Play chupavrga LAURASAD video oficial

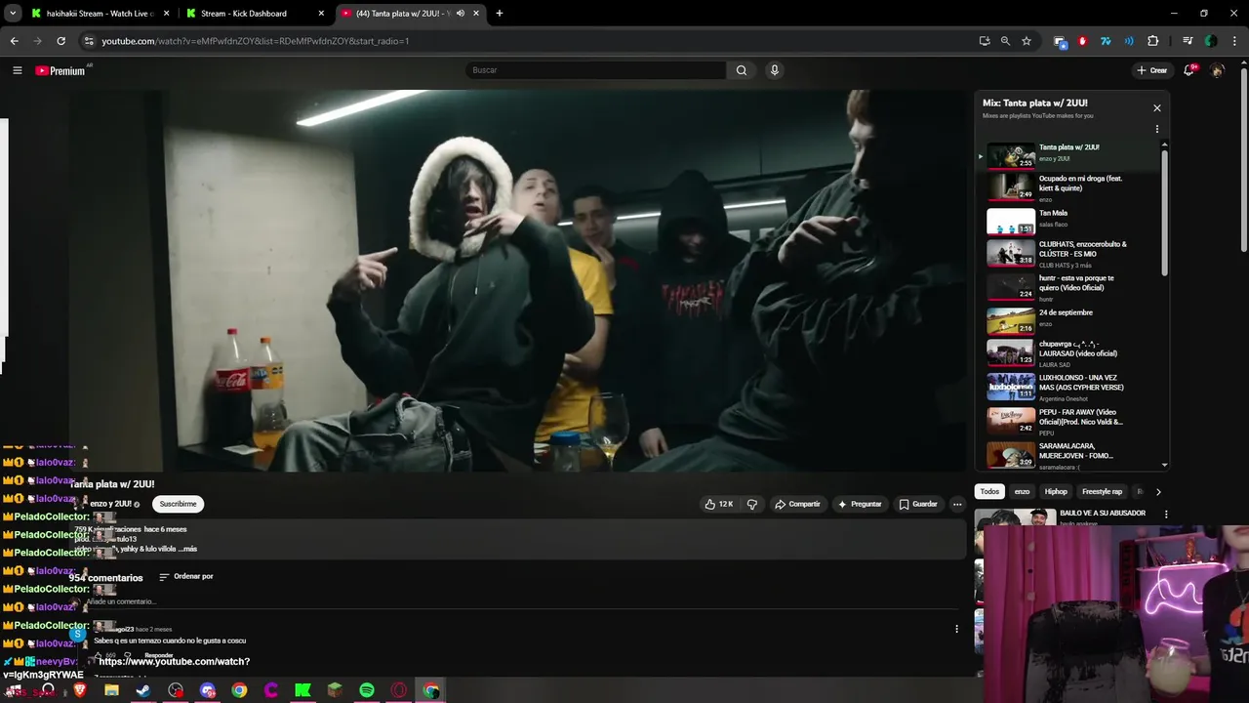(x=1070, y=353)
